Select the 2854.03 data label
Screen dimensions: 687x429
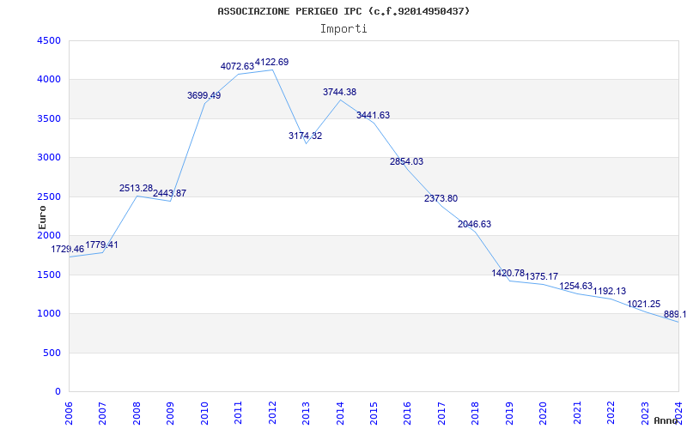(406, 161)
